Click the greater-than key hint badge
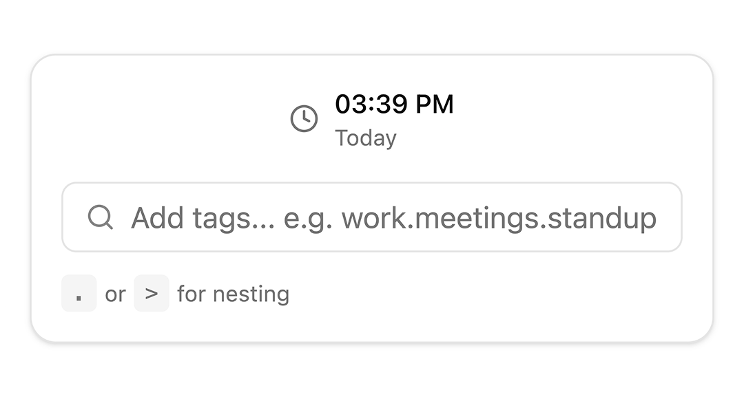This screenshot has width=744, height=401. coord(152,294)
